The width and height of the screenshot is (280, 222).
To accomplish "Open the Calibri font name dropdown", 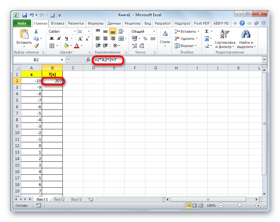I will pos(73,31).
